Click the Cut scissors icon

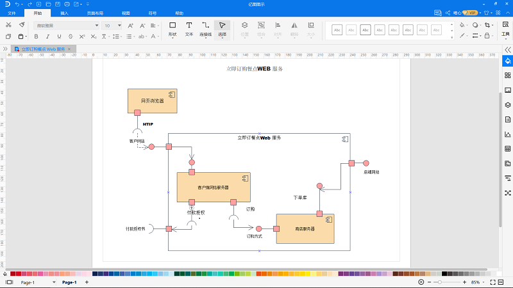click(8, 25)
